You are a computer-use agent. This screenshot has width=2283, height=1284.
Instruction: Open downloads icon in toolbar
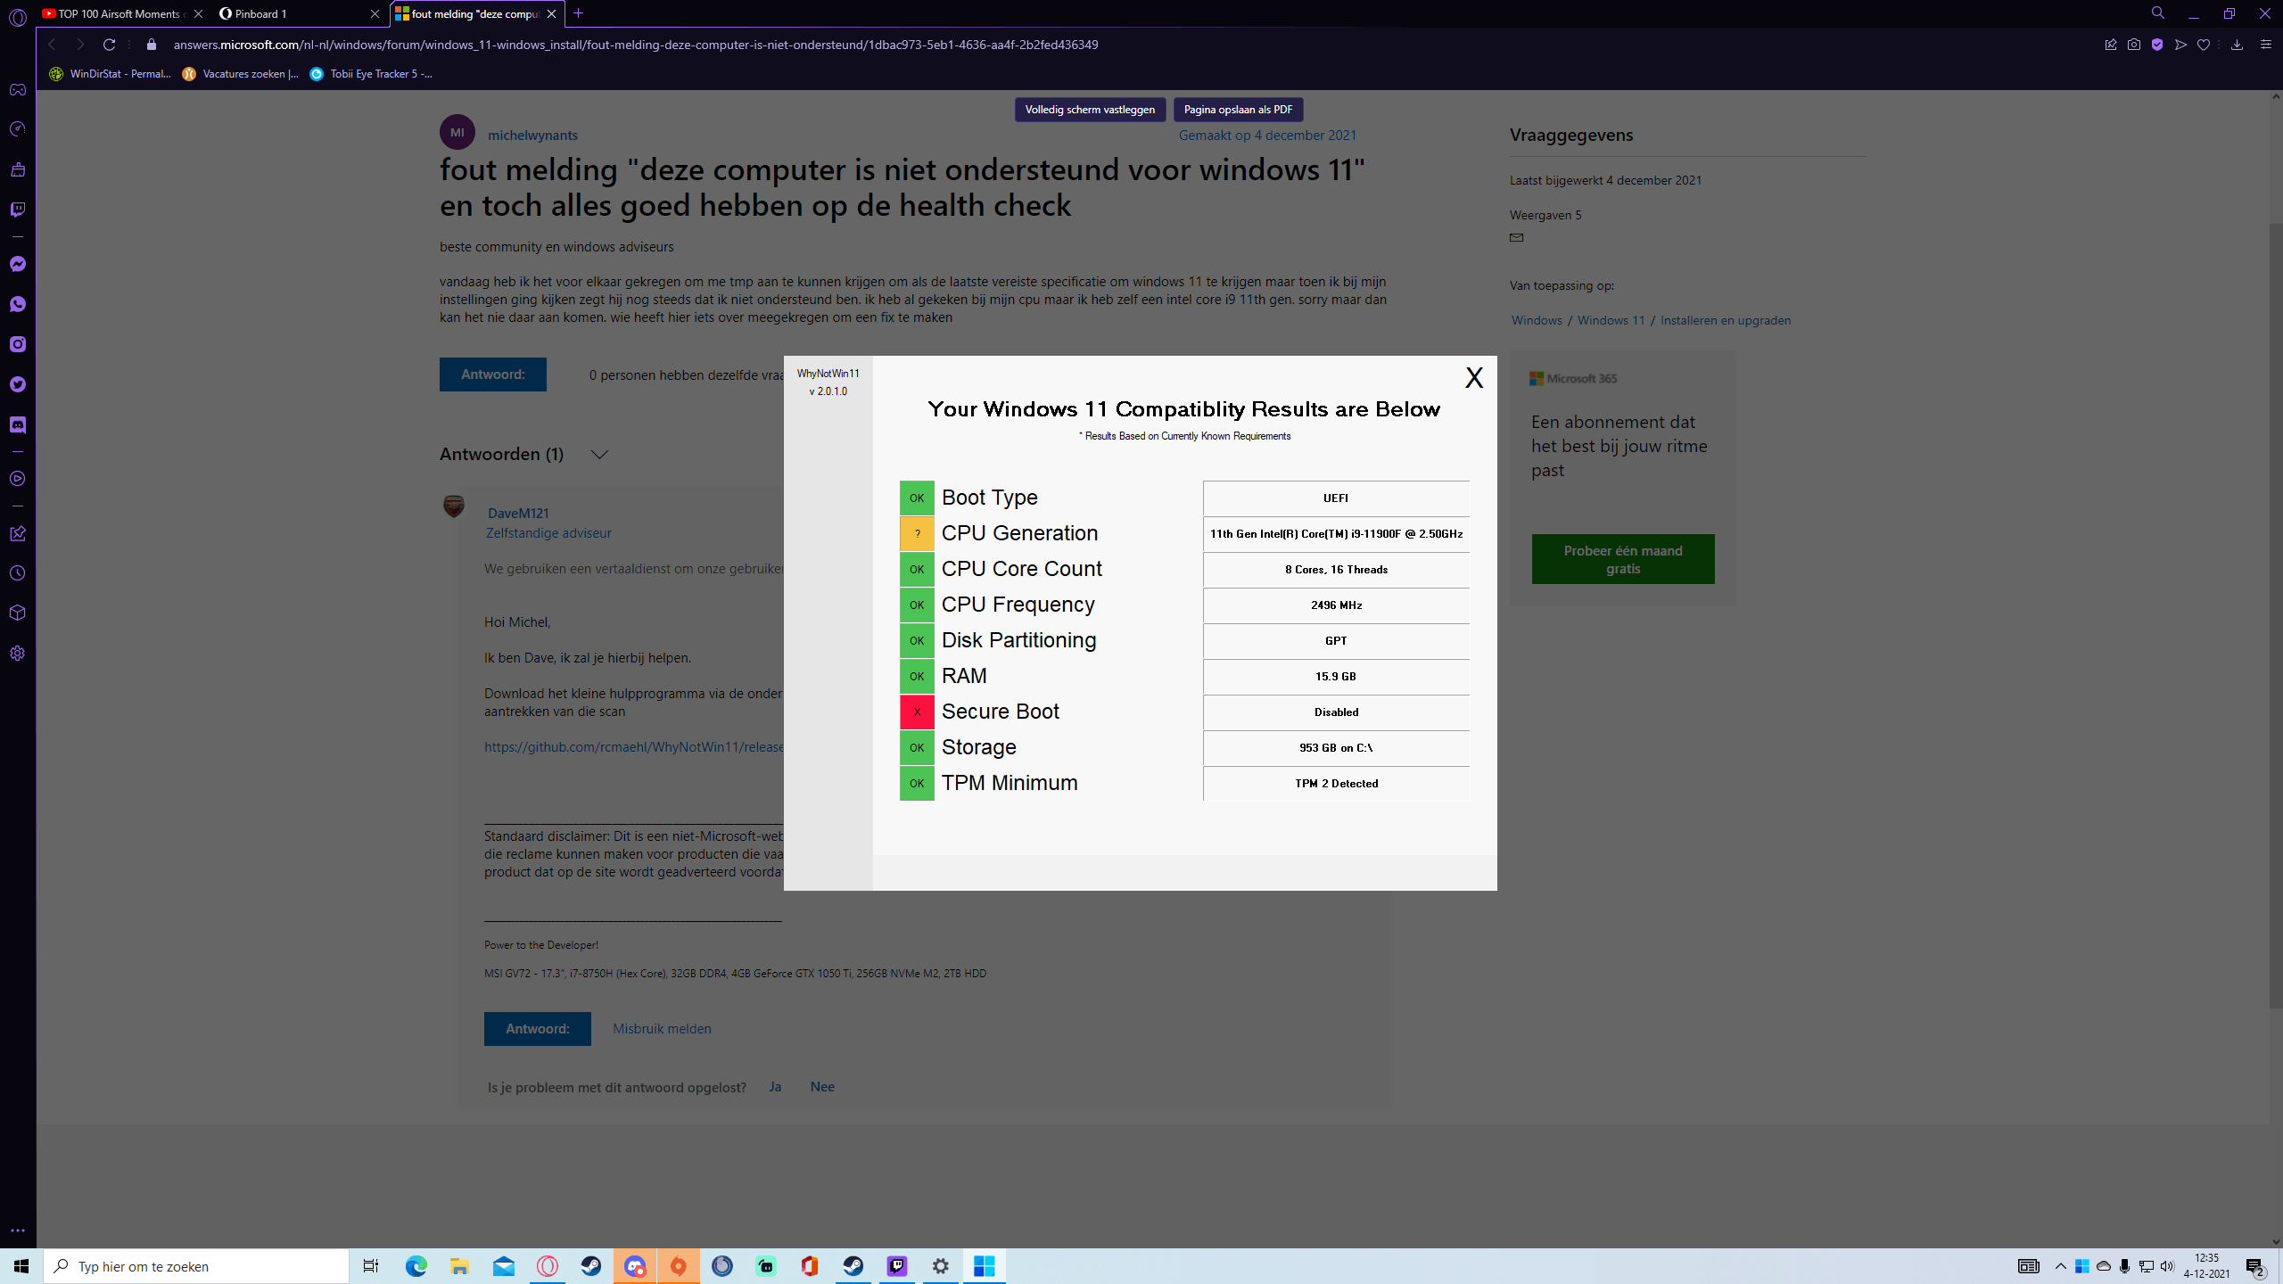click(2237, 45)
